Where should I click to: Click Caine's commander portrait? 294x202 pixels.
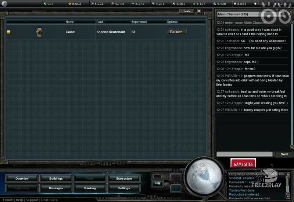point(39,32)
